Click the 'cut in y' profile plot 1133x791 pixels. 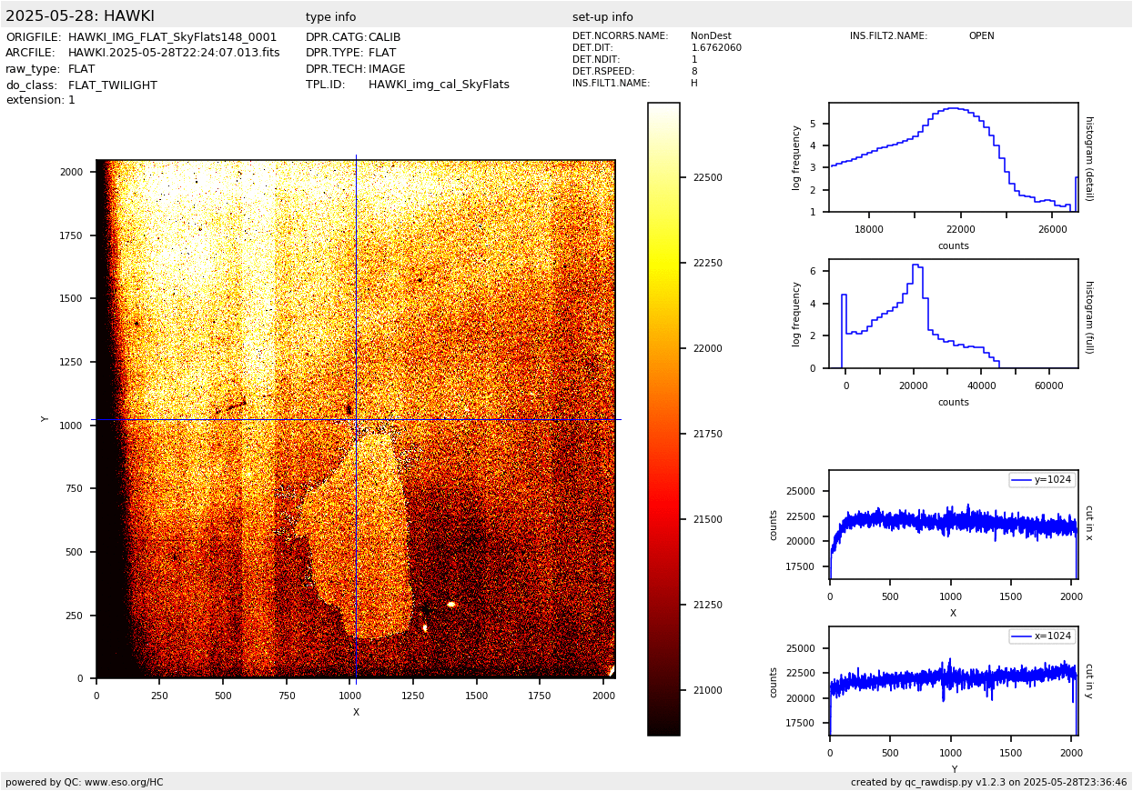click(953, 681)
